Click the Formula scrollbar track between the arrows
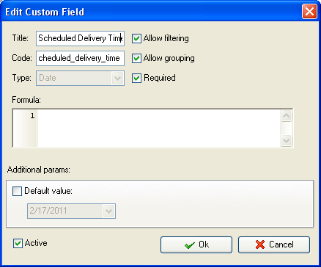Image resolution: width=321 pixels, height=268 pixels. (x=286, y=128)
